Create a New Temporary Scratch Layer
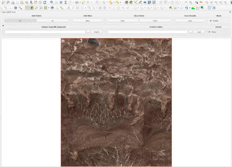 [145, 3]
